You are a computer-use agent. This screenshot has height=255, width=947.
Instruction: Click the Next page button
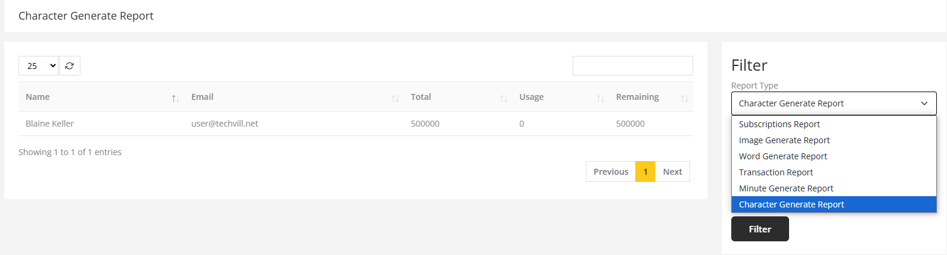[672, 172]
